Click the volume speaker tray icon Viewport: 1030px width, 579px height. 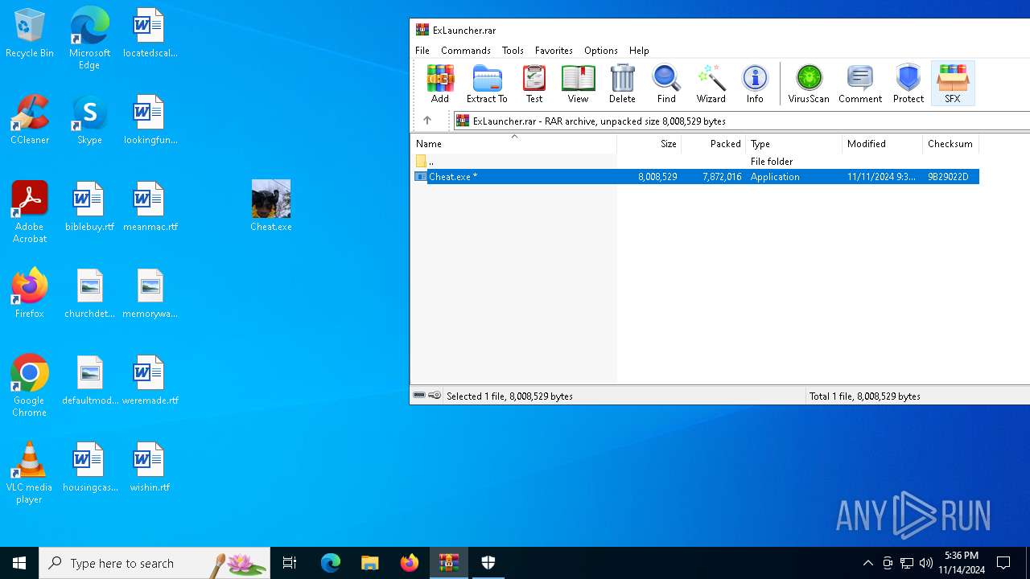[x=926, y=563]
